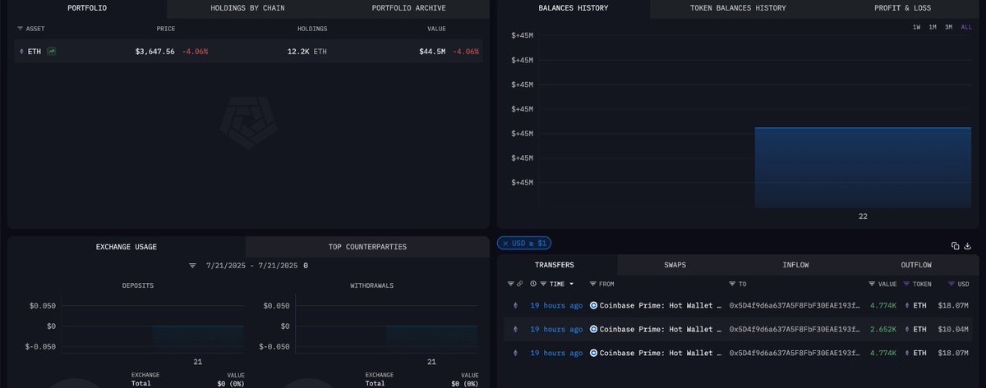Select the Balances History tab
The width and height of the screenshot is (986, 388).
pyautogui.click(x=574, y=8)
